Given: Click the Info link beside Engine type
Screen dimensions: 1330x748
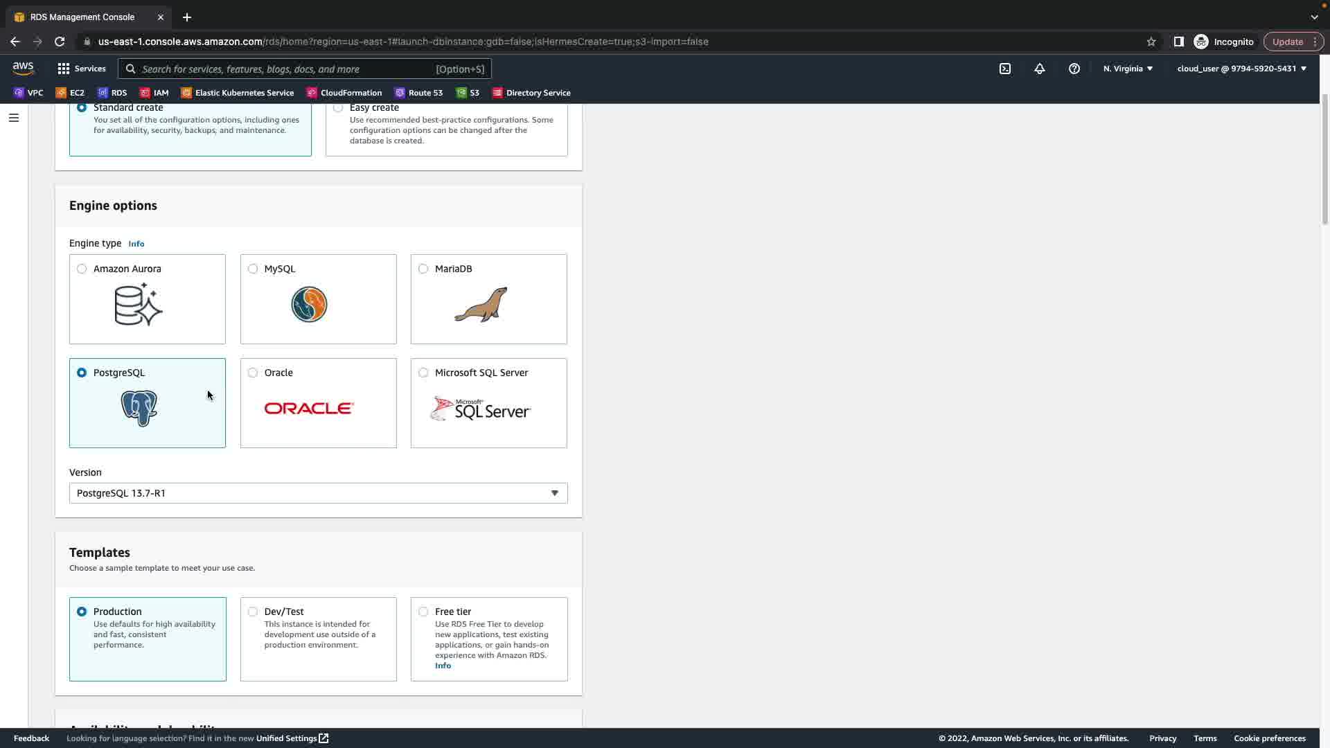Looking at the screenshot, I should tap(136, 244).
